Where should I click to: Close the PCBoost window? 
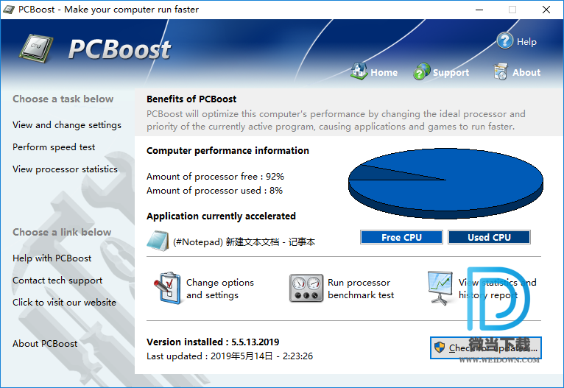pos(546,10)
